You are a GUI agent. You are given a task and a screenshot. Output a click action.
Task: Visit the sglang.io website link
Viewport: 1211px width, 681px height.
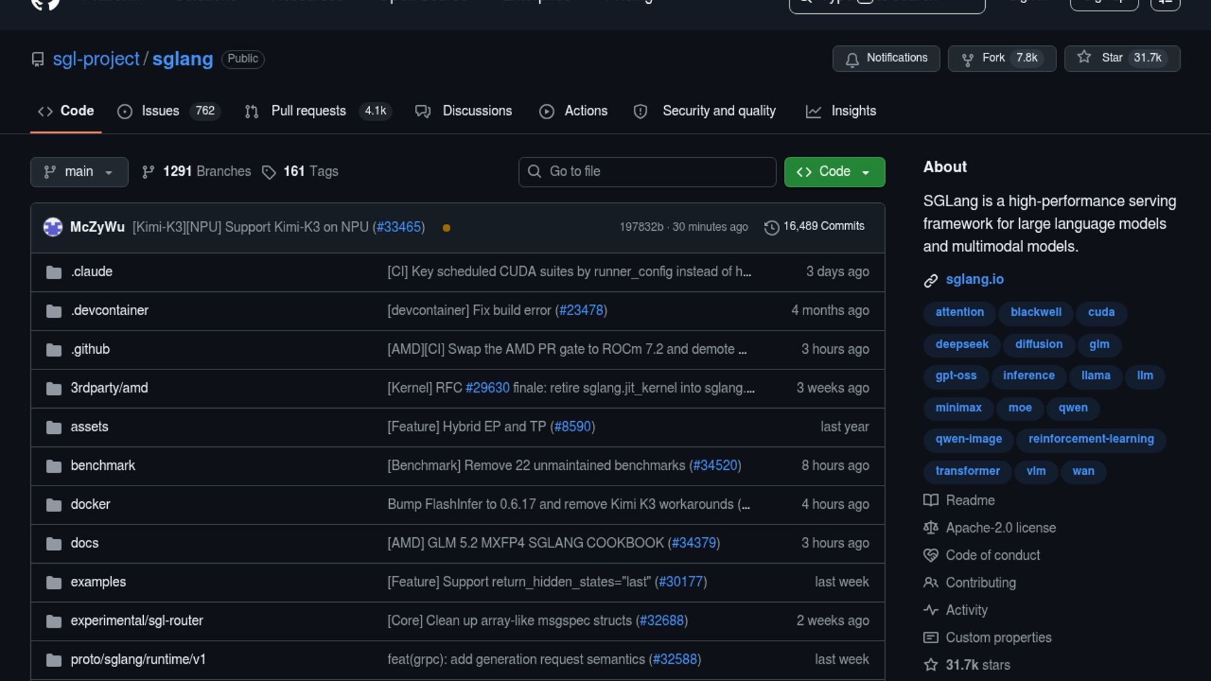click(x=974, y=279)
